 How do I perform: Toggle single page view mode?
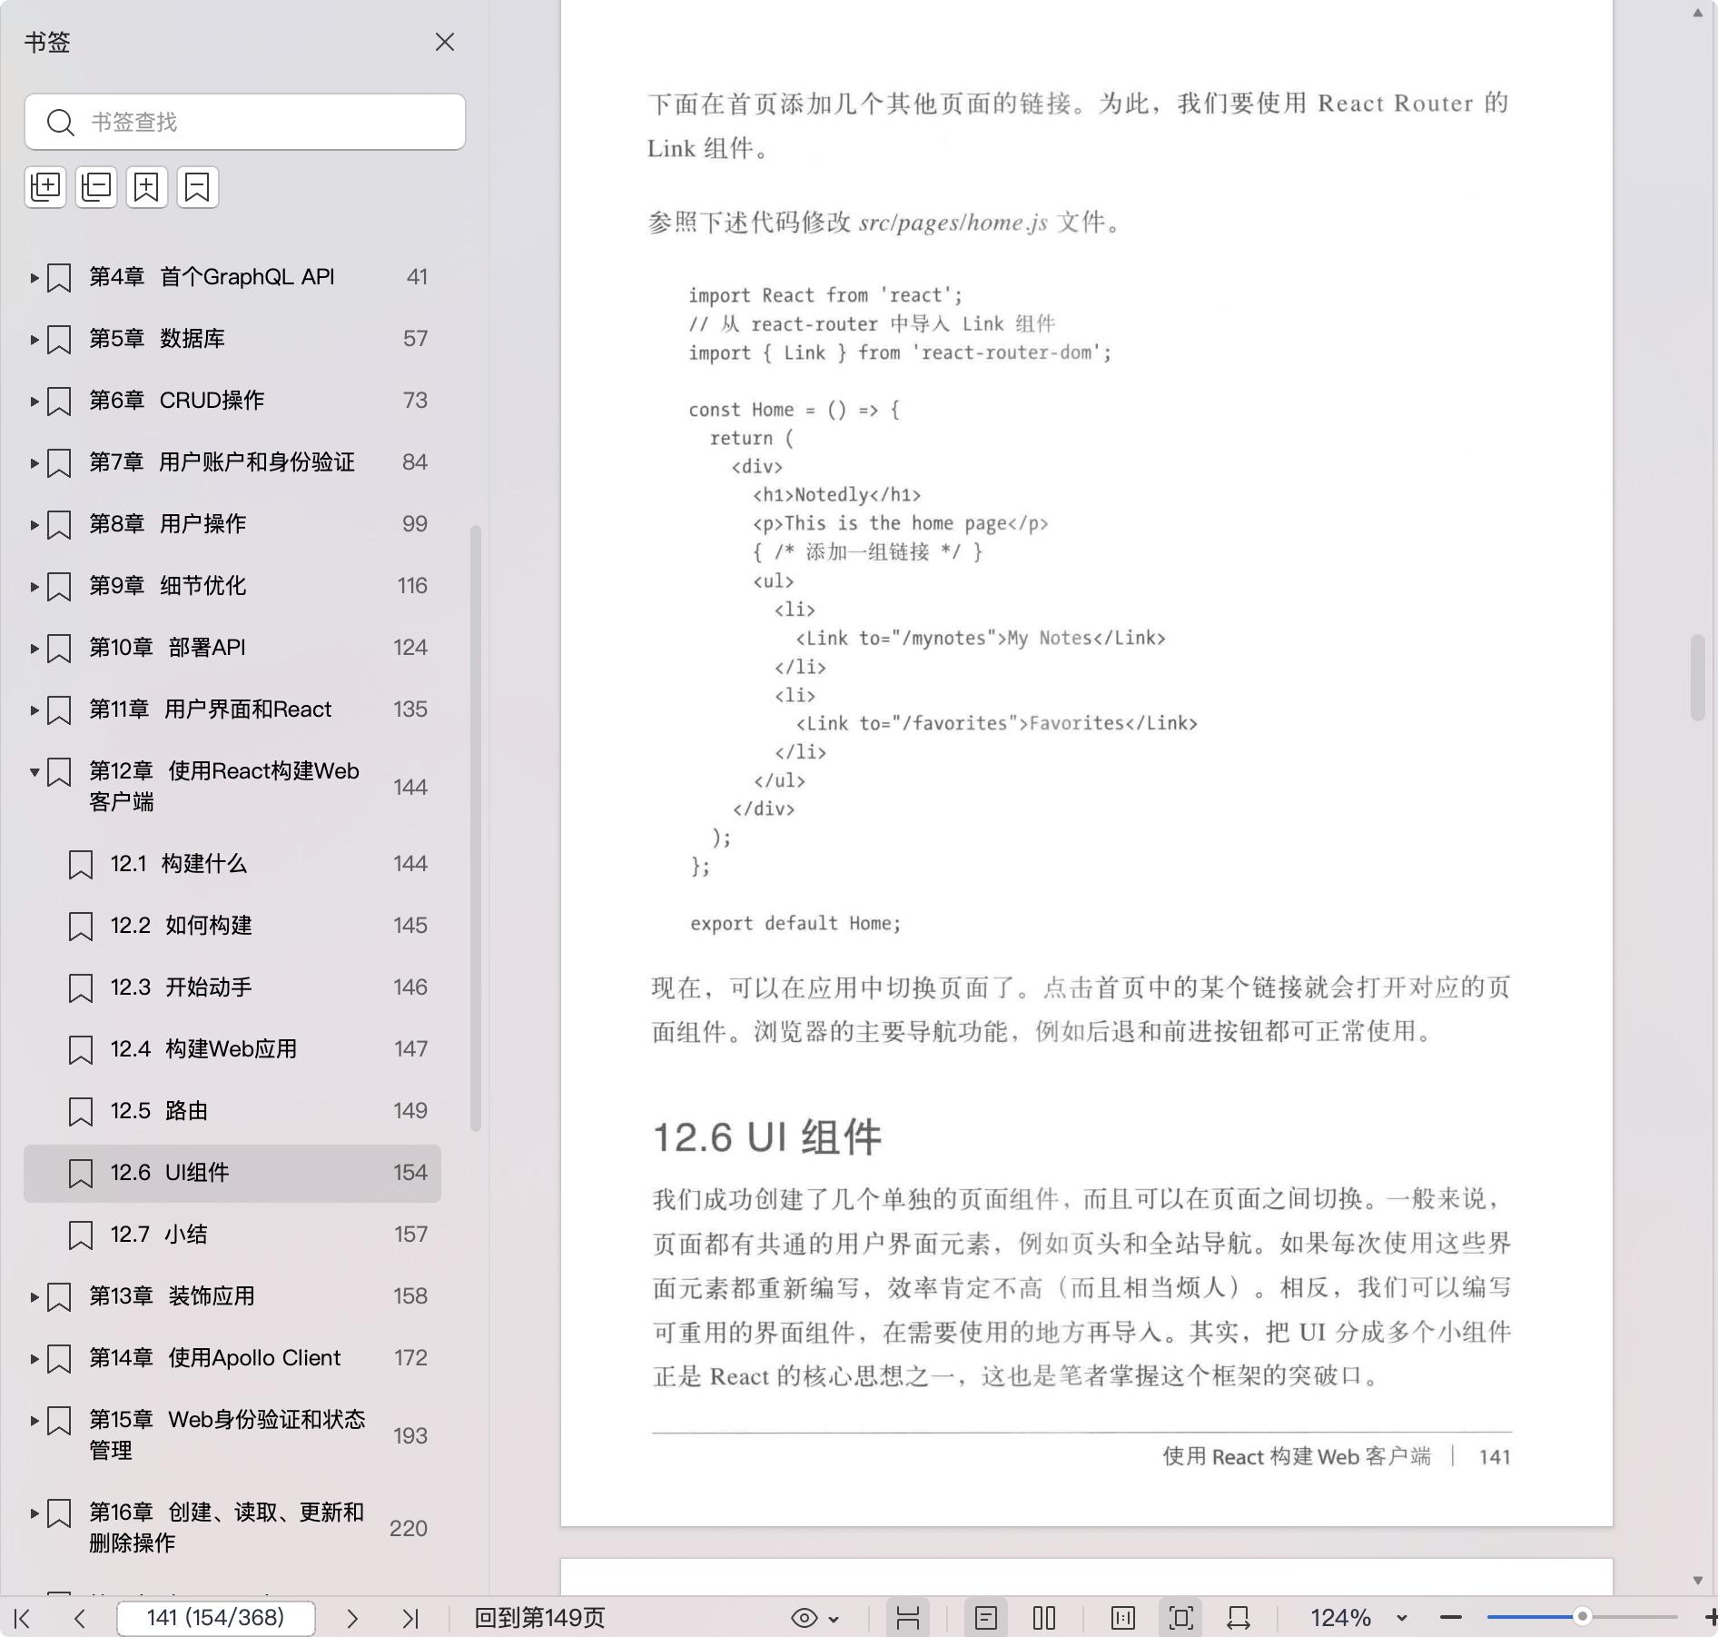[x=986, y=1618]
